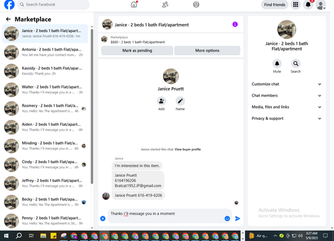Screen dimensions: 334x241
Task: Send the message with arrow icon
Action: pyautogui.click(x=238, y=218)
